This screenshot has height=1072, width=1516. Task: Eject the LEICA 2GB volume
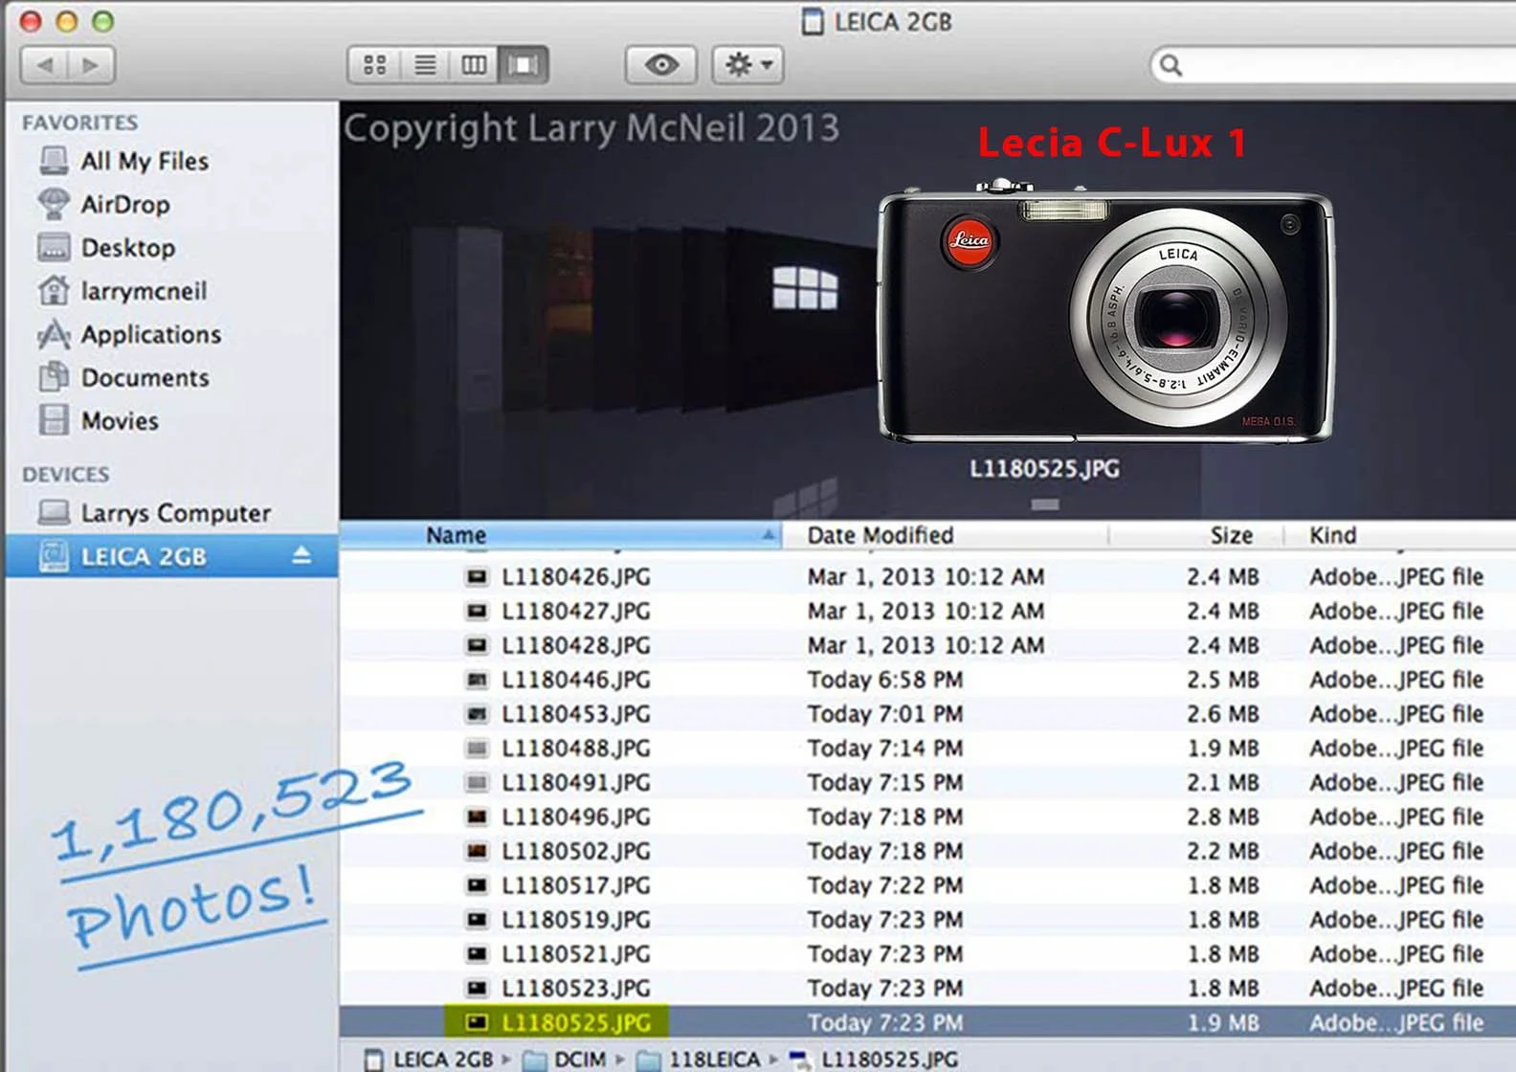coord(301,555)
